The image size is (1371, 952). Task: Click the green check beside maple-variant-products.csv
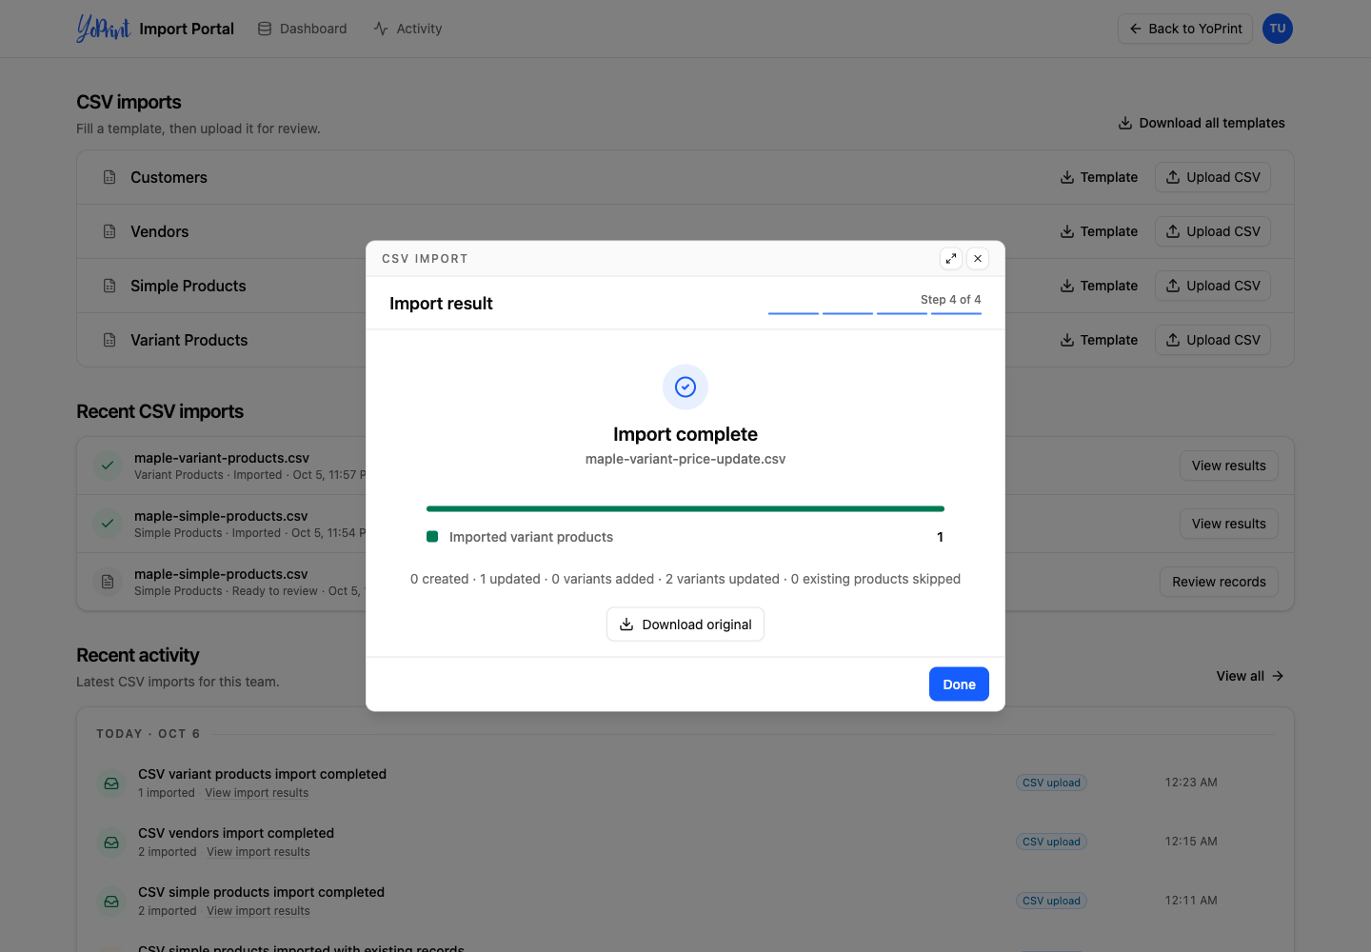pyautogui.click(x=108, y=466)
